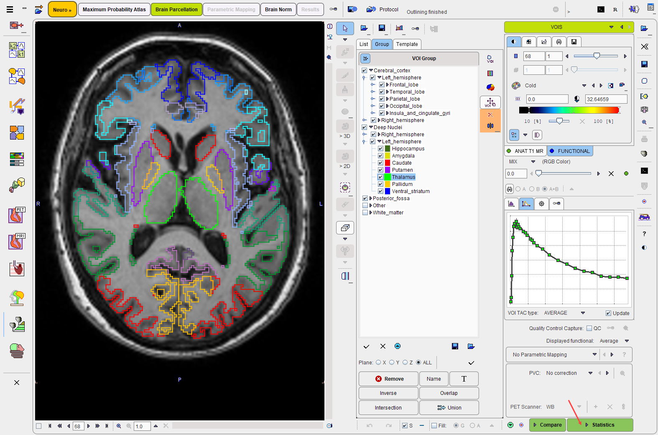Enable the Fill checkbox

point(434,426)
